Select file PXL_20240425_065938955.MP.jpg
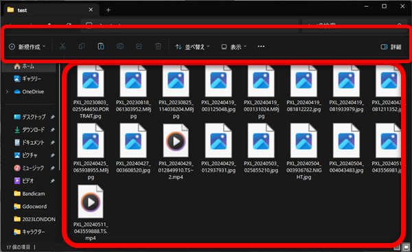412x252 pixels. click(91, 152)
